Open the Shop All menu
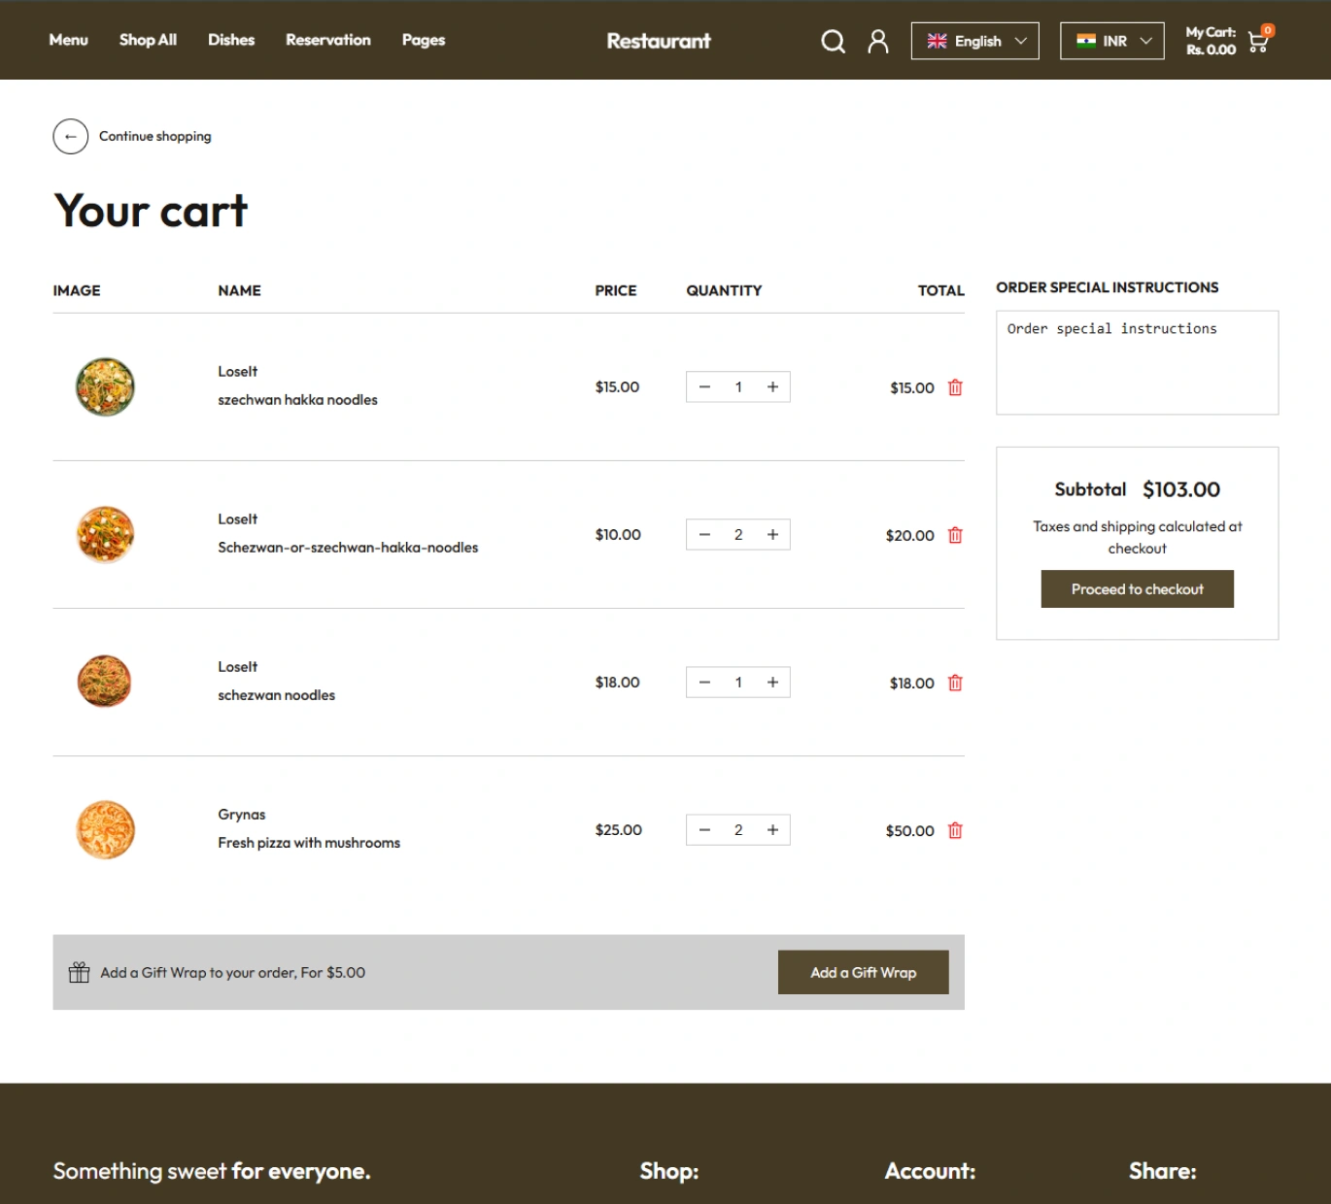 (148, 40)
